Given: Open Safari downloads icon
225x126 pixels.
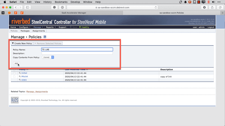Looking at the screenshot, I should tap(204, 8).
